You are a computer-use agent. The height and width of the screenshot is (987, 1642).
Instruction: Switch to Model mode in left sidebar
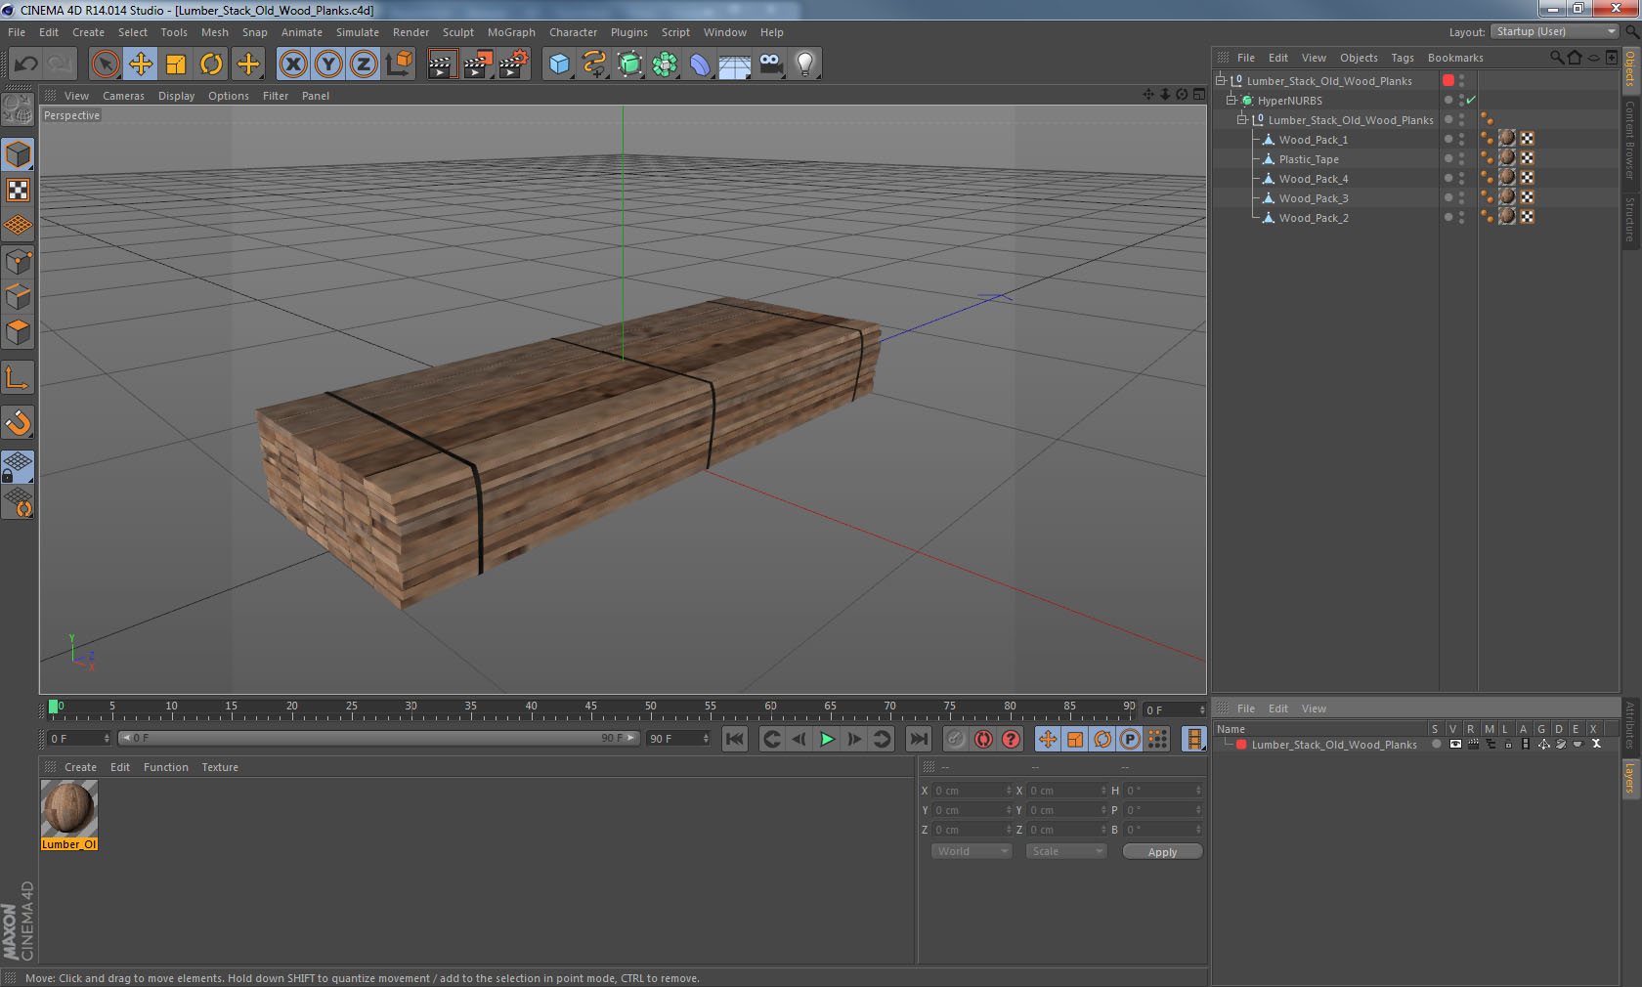pos(19,154)
